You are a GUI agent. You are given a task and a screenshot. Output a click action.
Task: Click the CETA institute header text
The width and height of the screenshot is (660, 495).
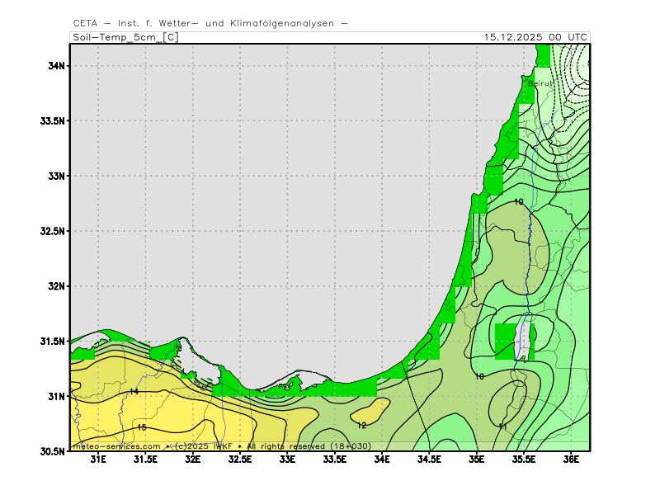coord(210,23)
